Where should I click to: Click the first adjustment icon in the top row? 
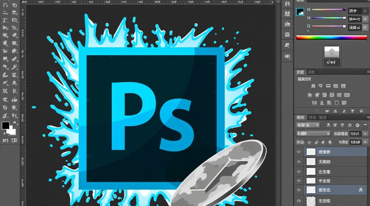click(313, 86)
